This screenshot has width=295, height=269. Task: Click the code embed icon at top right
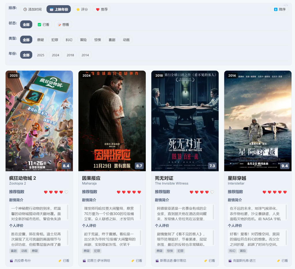point(286,5)
